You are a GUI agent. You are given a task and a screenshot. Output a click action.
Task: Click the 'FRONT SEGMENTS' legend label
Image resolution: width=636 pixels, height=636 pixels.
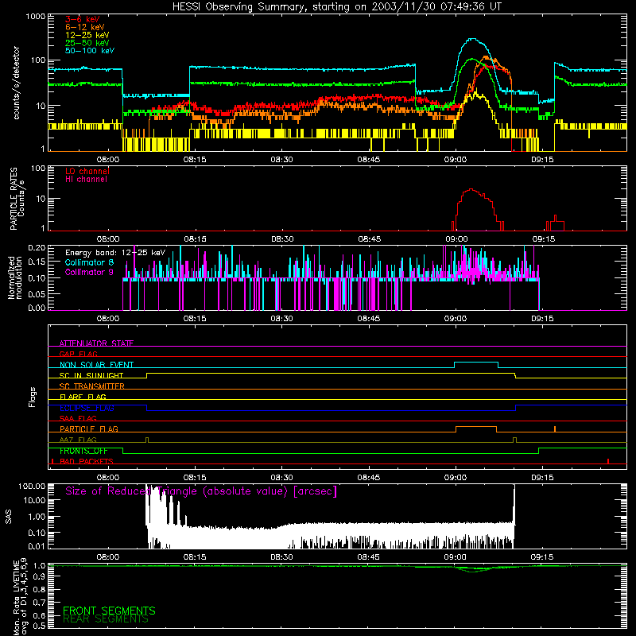click(x=109, y=611)
